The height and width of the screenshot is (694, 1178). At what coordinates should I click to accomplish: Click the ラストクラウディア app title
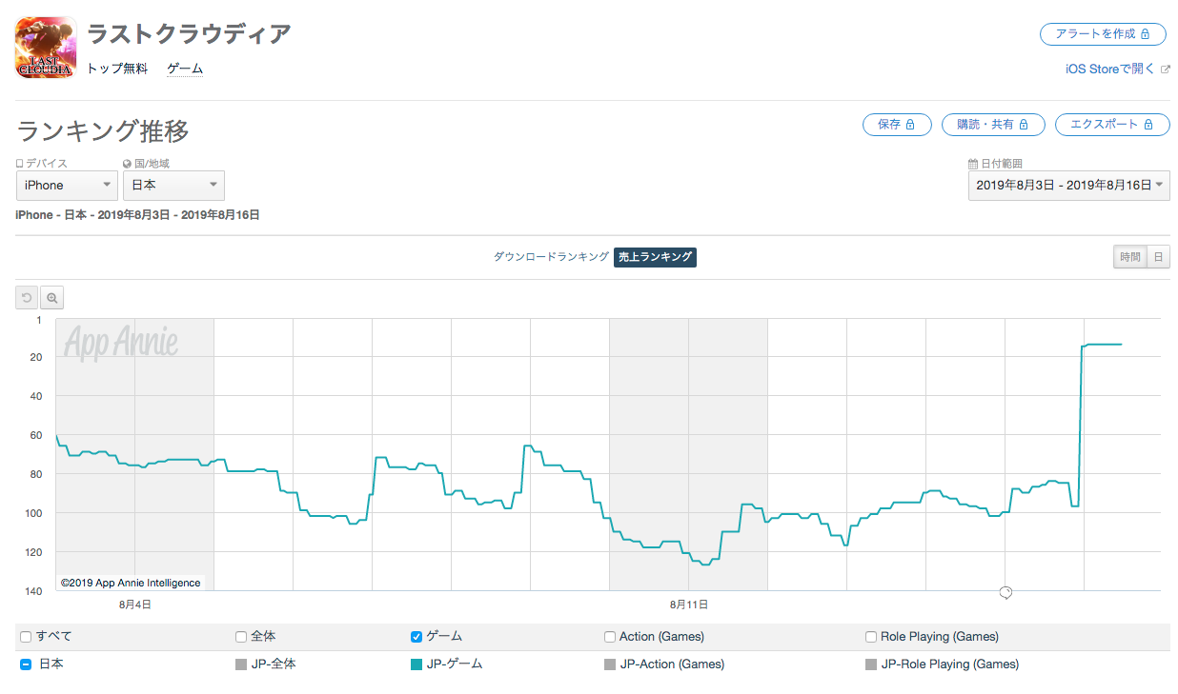(x=189, y=34)
